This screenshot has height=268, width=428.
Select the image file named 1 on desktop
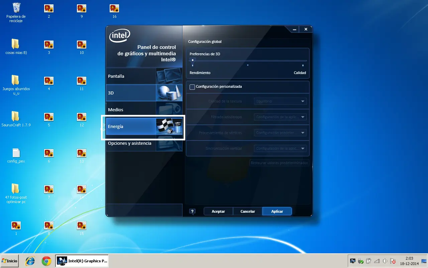coord(16,228)
